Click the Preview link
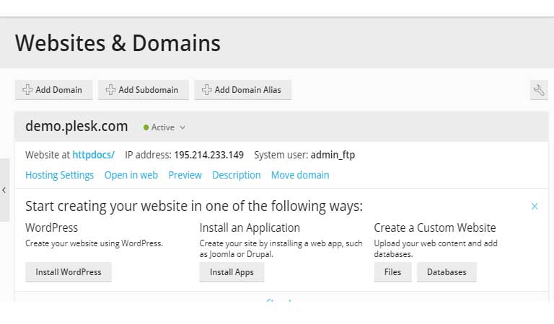The width and height of the screenshot is (554, 324). pyautogui.click(x=185, y=175)
